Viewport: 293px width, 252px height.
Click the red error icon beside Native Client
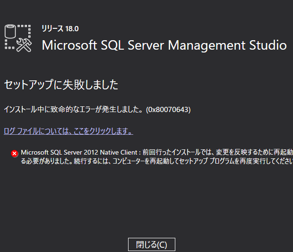[14, 154]
